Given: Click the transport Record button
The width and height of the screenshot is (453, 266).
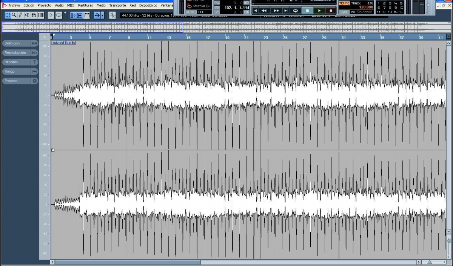Looking at the screenshot, I should (x=331, y=11).
